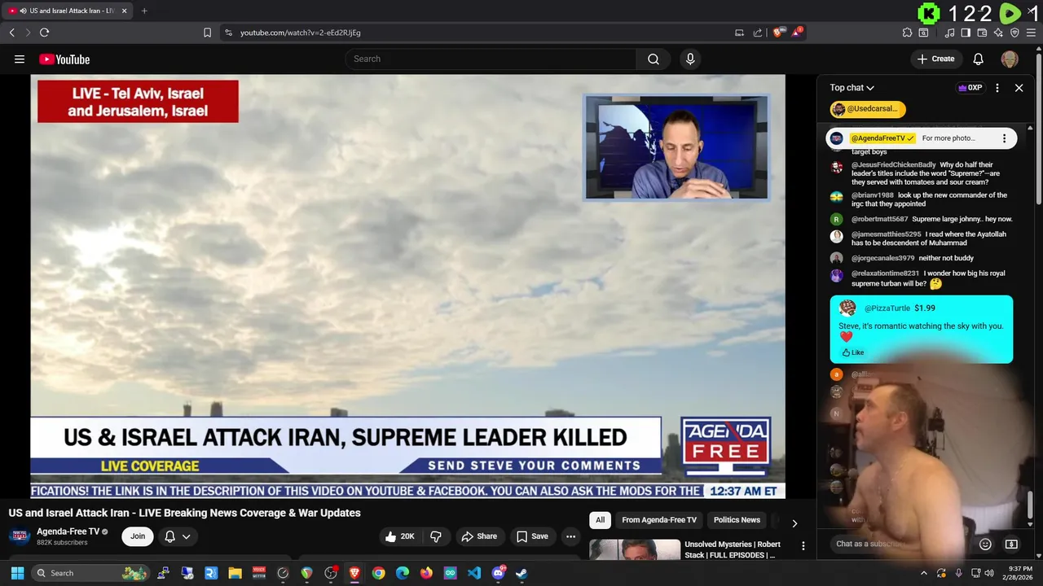Open the browser main menu
1043x586 pixels.
point(1032,33)
